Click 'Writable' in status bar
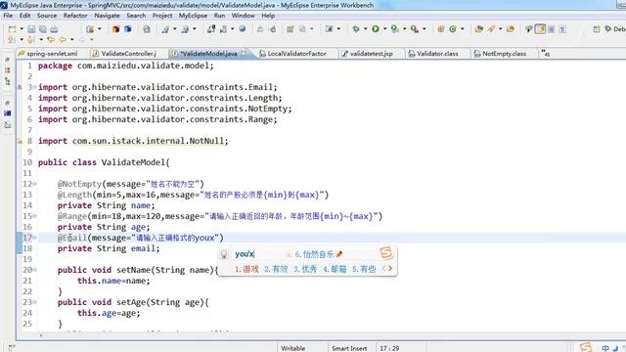The image size is (626, 352). tap(293, 348)
